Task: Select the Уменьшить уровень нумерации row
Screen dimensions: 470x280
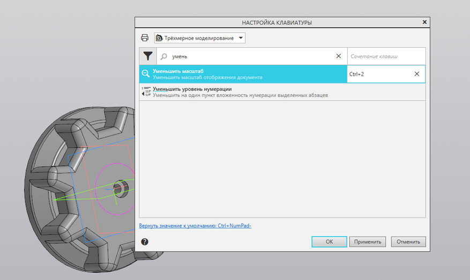Action: 282,92
